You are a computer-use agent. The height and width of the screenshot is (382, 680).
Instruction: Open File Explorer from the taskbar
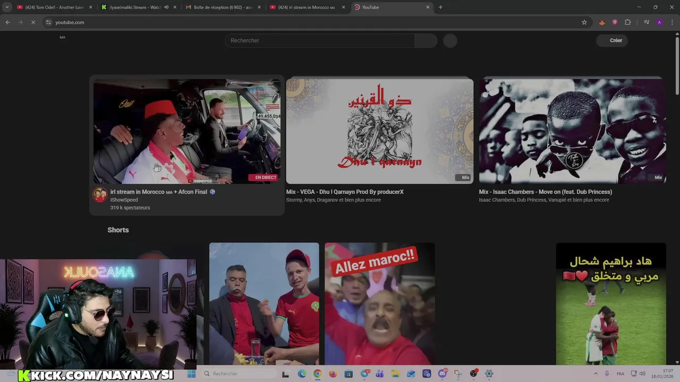(x=395, y=374)
